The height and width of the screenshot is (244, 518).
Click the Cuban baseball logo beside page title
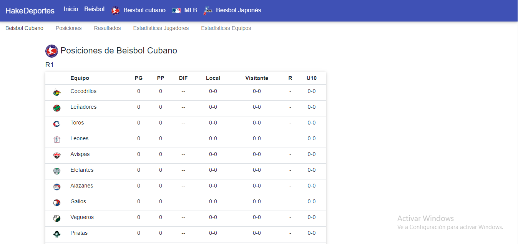[x=51, y=51]
